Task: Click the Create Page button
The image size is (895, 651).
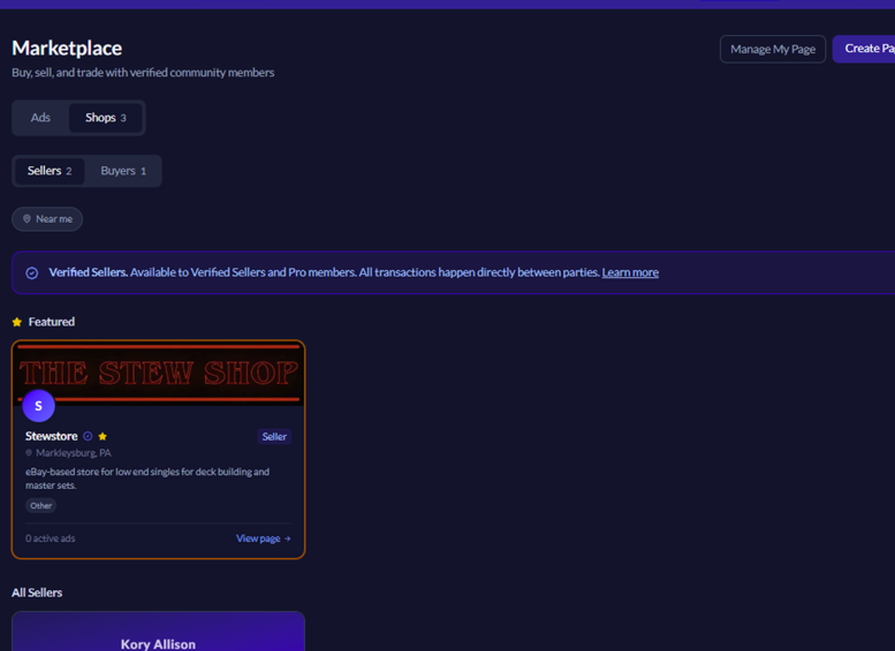Action: click(x=864, y=49)
